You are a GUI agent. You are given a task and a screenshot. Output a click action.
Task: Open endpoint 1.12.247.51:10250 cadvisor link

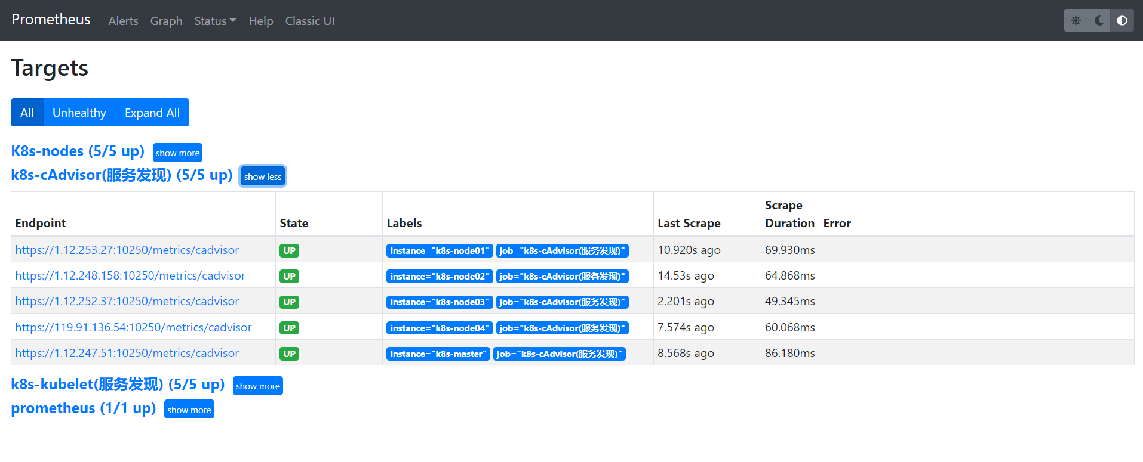click(127, 353)
